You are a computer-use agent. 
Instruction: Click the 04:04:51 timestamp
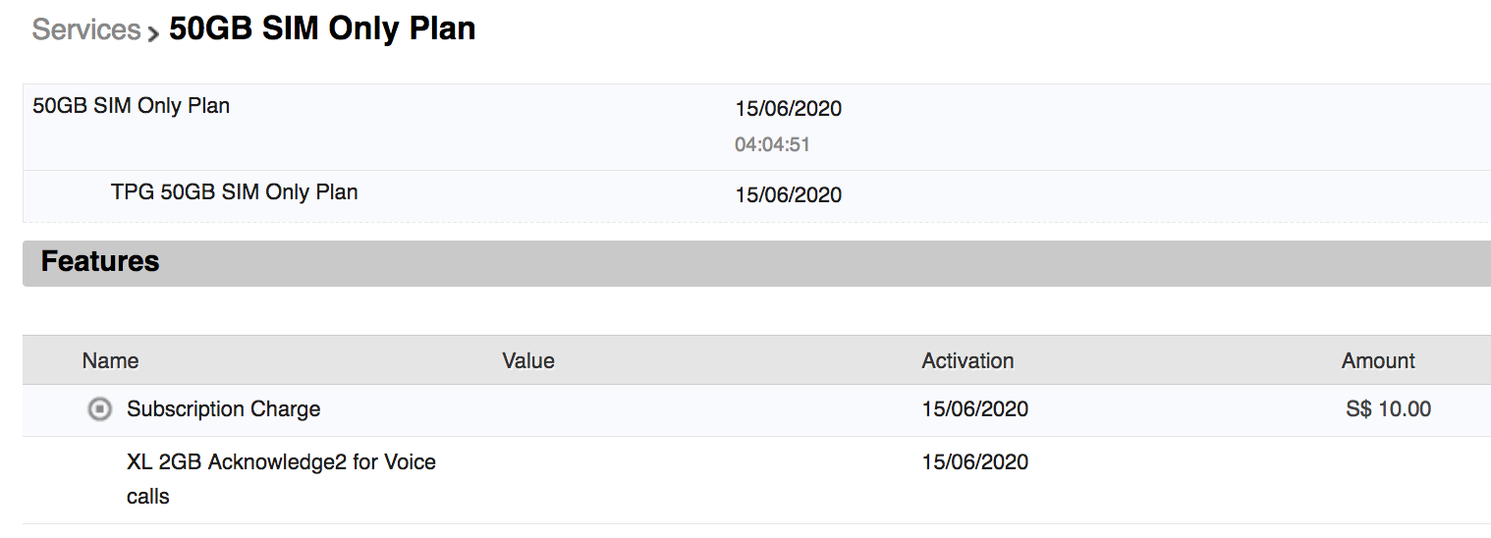click(x=772, y=145)
